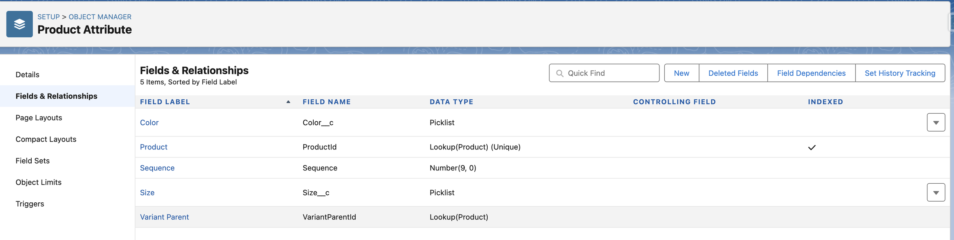Screen dimensions: 954x240
Task: Focus the Quick Find search box
Action: [x=604, y=73]
